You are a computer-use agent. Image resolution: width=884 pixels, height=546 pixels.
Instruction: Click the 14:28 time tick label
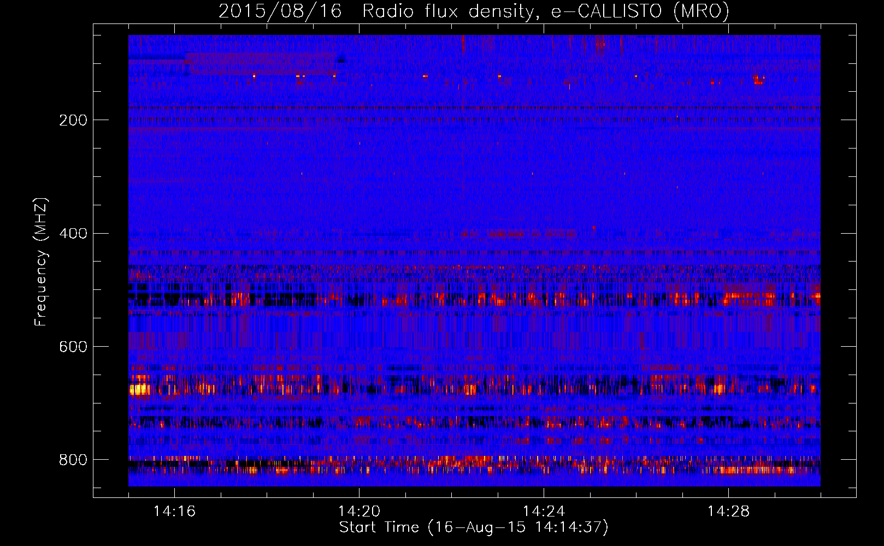click(x=728, y=511)
